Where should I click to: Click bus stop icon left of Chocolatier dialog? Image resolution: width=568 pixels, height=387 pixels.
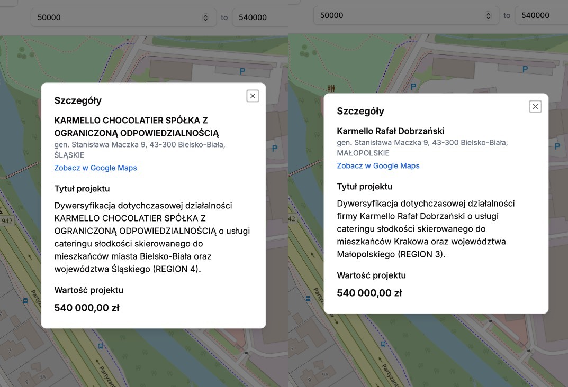click(25, 300)
